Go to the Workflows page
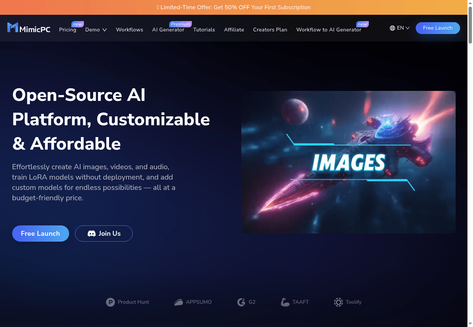473x327 pixels. [x=129, y=30]
